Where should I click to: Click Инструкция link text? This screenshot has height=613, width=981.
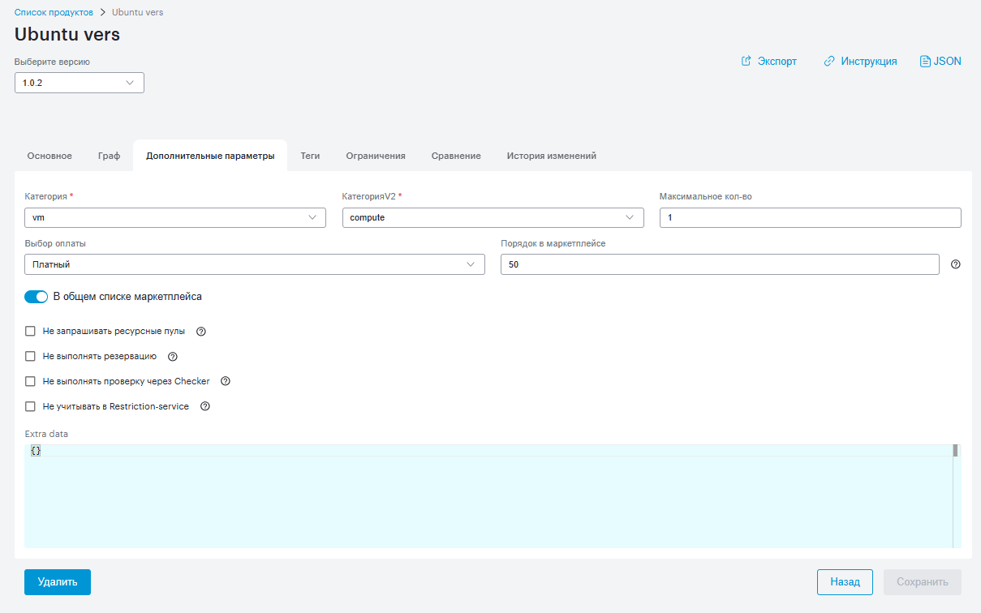click(869, 61)
